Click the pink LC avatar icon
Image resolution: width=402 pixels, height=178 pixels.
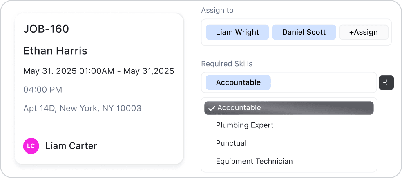[x=31, y=146]
